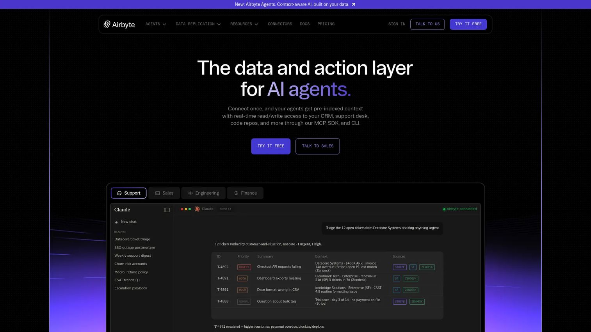Click the 'Airbyte connected' status indicator
This screenshot has width=591, height=332.
click(460, 209)
